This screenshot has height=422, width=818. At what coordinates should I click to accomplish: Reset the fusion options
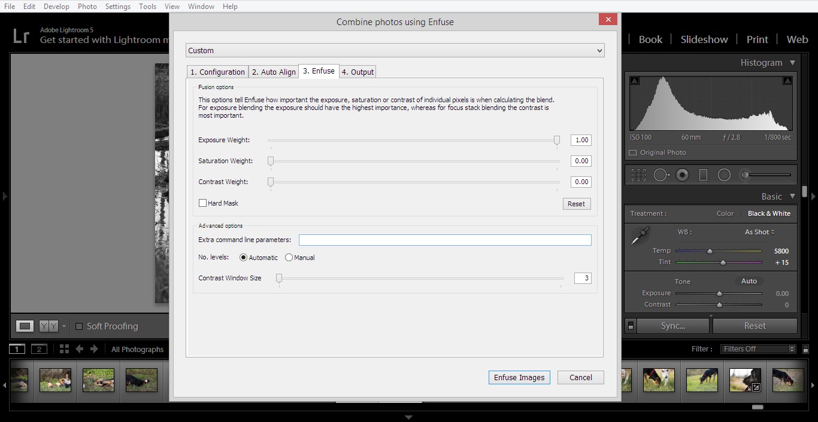click(577, 204)
